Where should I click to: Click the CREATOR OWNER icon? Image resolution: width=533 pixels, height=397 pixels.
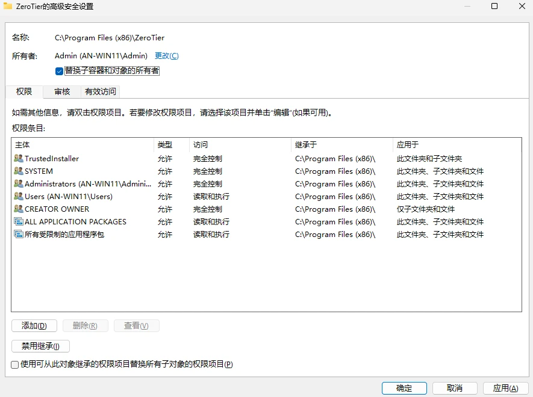point(18,209)
